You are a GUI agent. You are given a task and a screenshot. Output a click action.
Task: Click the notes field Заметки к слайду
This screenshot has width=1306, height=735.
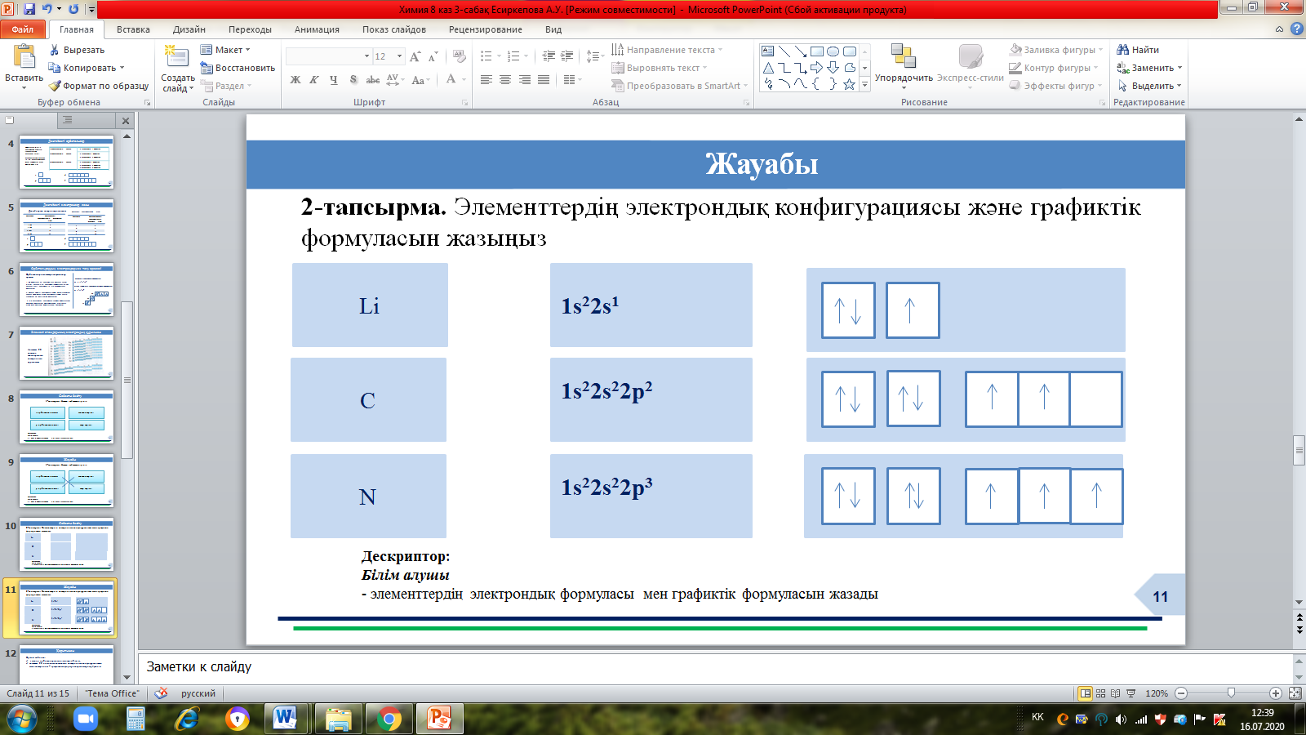[x=716, y=667]
